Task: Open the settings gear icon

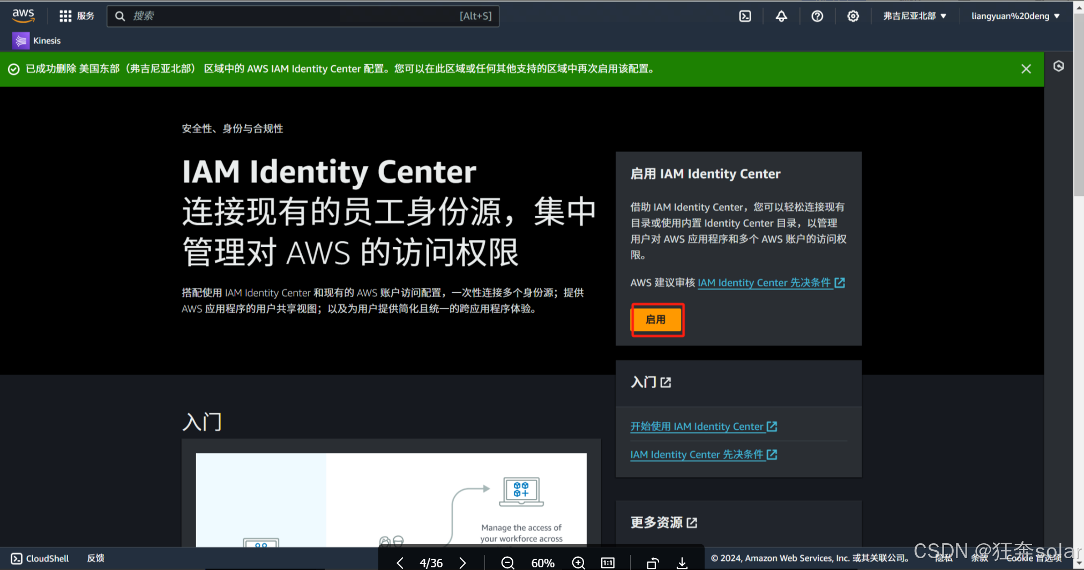Action: tap(853, 16)
